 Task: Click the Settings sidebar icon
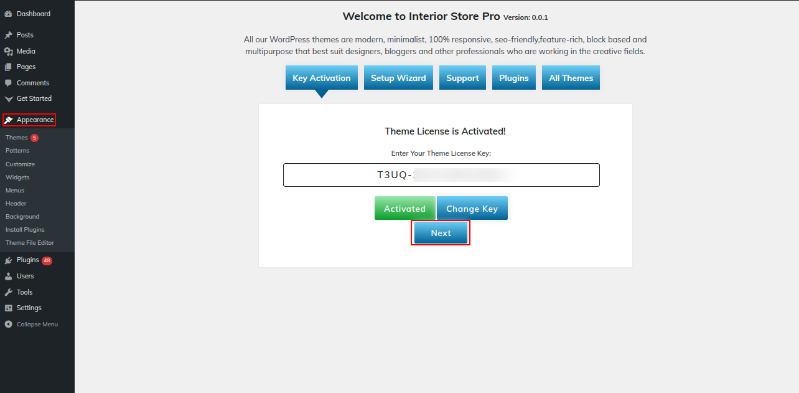(8, 308)
